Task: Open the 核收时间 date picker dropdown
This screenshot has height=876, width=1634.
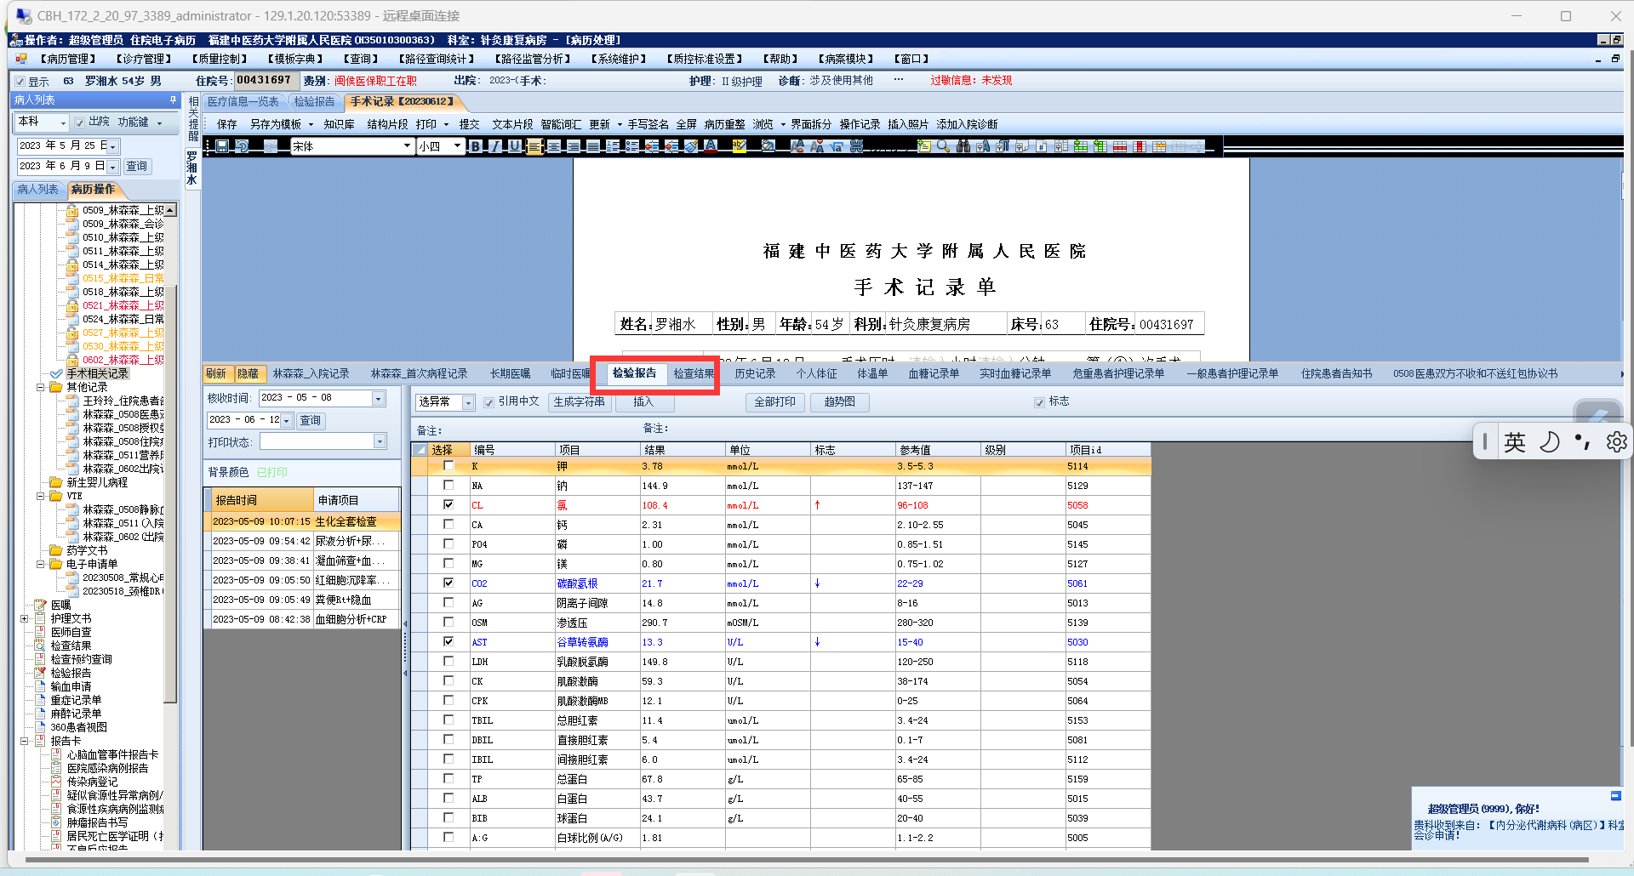Action: [x=379, y=398]
